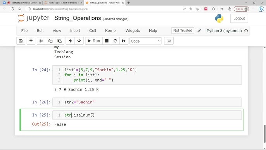Move selected cell up arrow
Screen dimensions: 266x150
click(70, 41)
